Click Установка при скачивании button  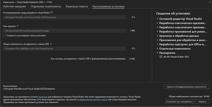coord(179,101)
